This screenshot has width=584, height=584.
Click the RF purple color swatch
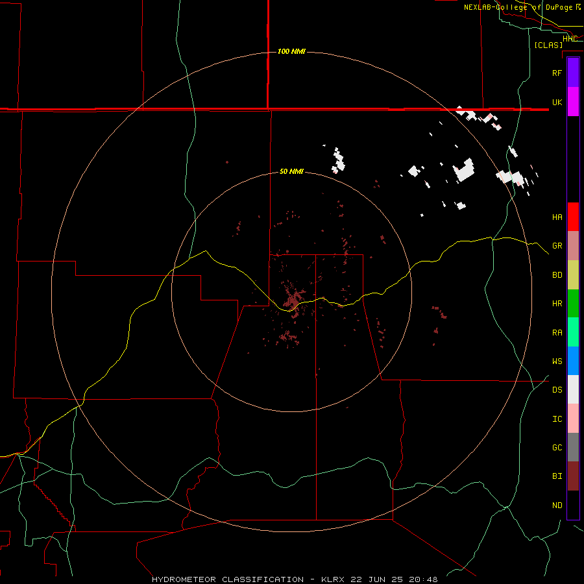click(x=573, y=73)
